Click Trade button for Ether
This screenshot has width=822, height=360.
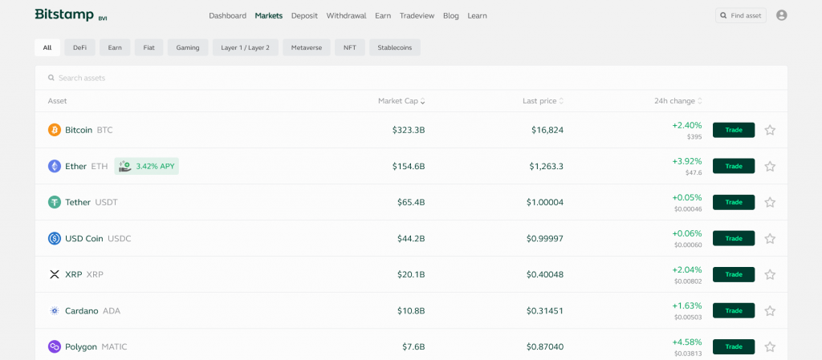(x=734, y=167)
